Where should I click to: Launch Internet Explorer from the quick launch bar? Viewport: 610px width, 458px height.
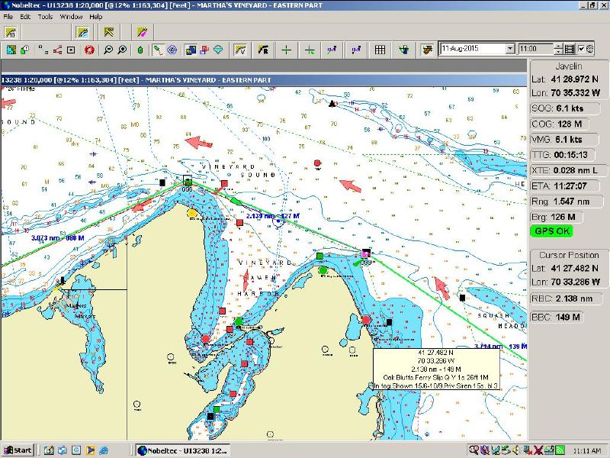click(104, 450)
